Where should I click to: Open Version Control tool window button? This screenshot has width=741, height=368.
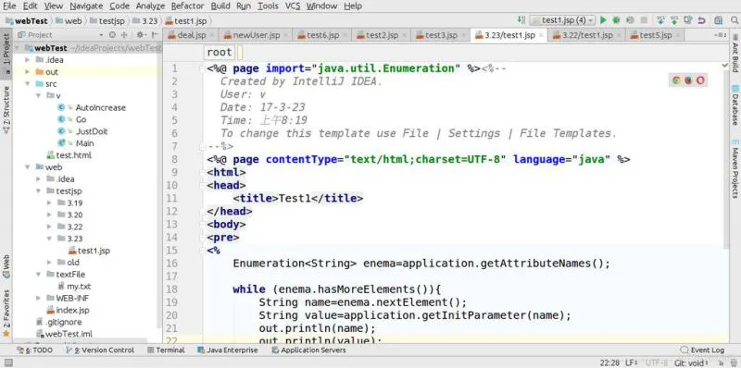click(100, 350)
